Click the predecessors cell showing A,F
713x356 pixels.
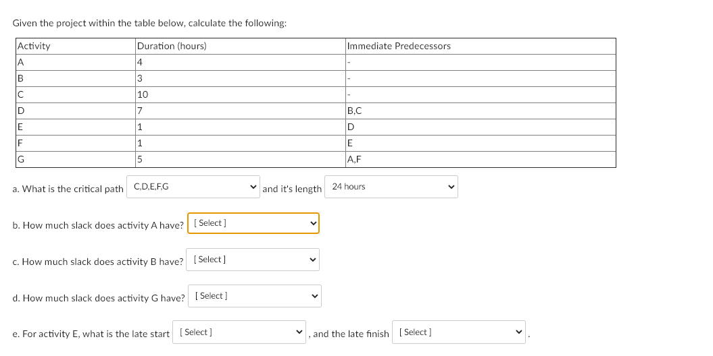(480, 160)
